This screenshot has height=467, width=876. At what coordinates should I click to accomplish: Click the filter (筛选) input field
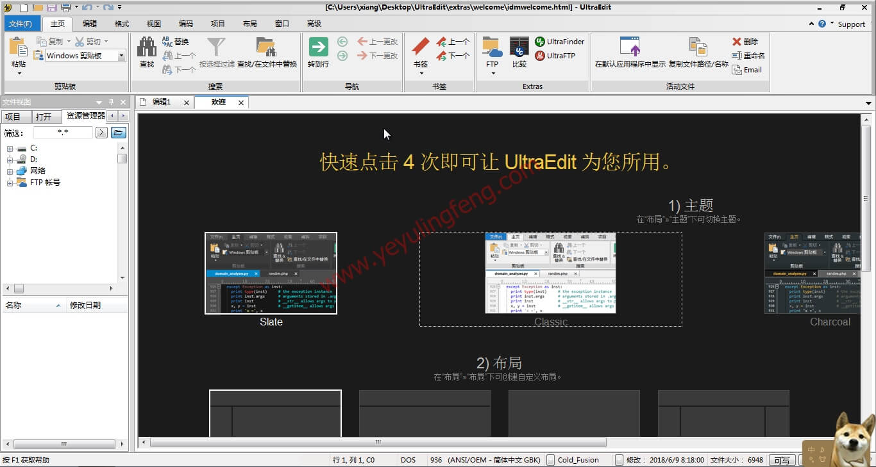tap(63, 133)
